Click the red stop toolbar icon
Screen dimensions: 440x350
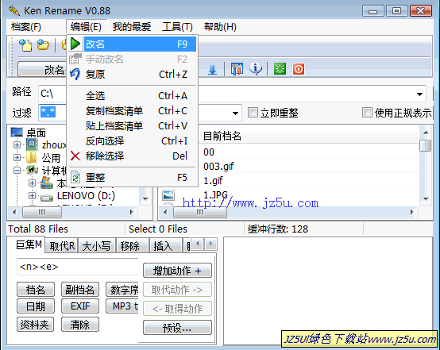point(299,69)
